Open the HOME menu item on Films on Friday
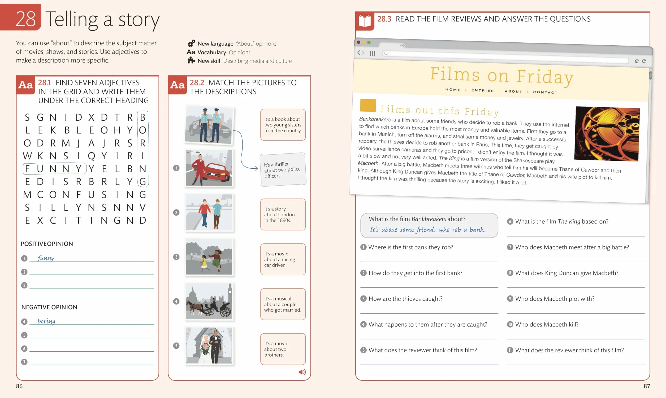The width and height of the screenshot is (666, 398). (x=453, y=90)
